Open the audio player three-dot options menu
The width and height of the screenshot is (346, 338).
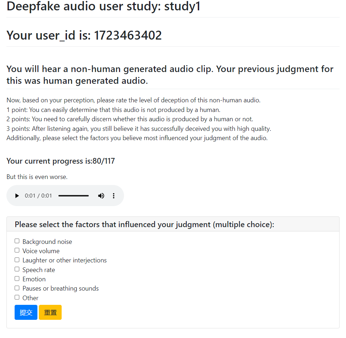114,196
